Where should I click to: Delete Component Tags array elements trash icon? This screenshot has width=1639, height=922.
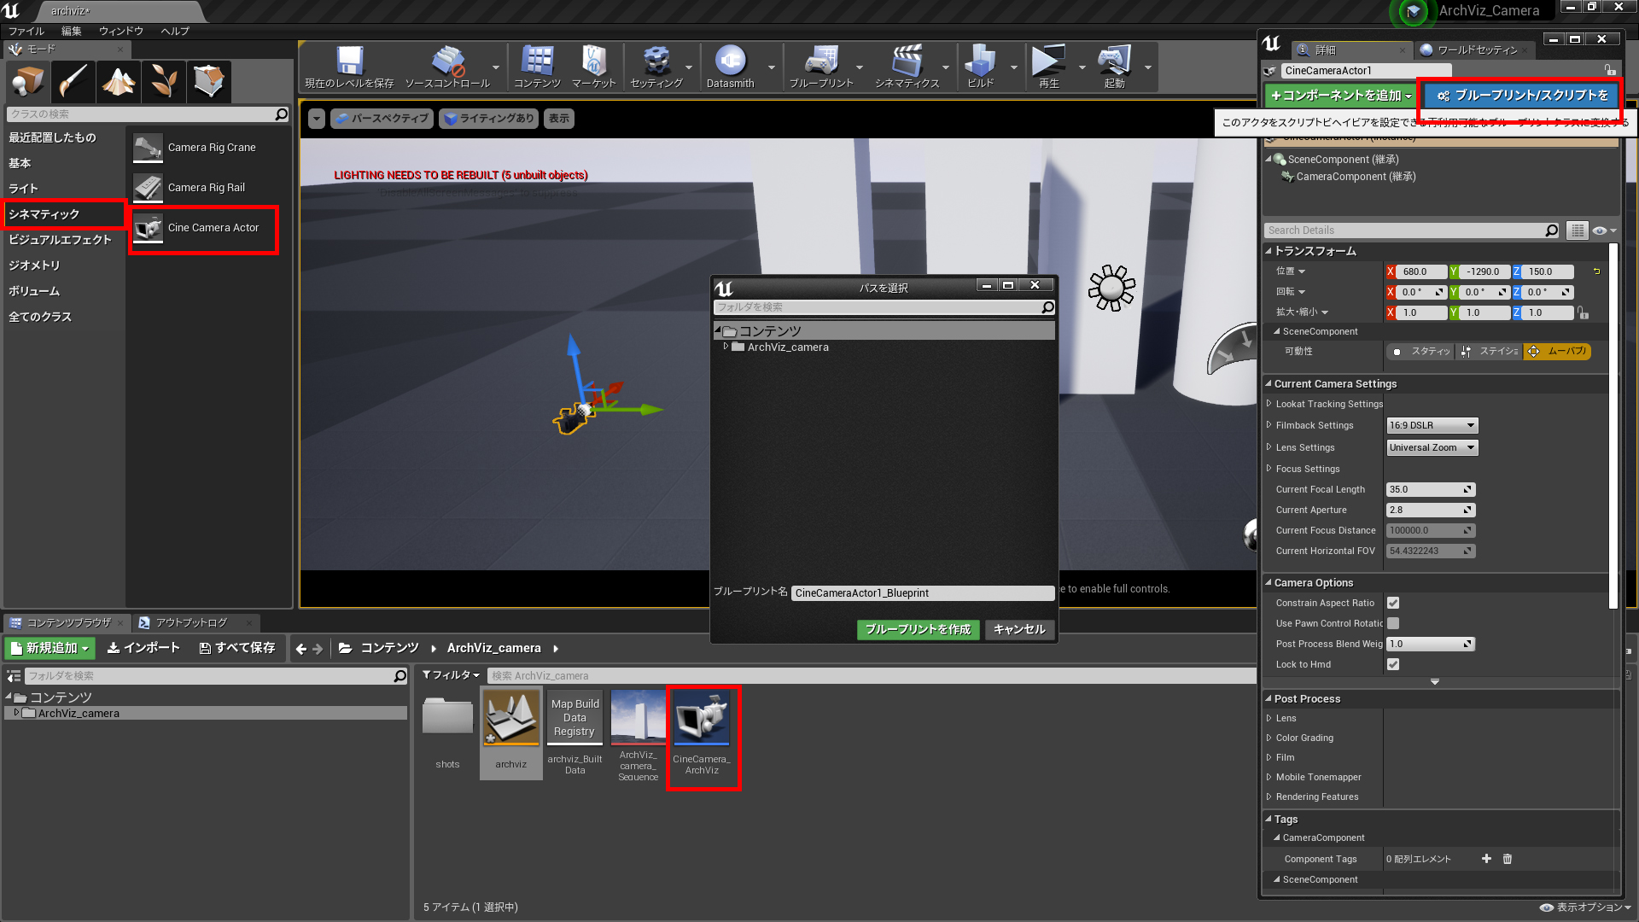[x=1508, y=859]
